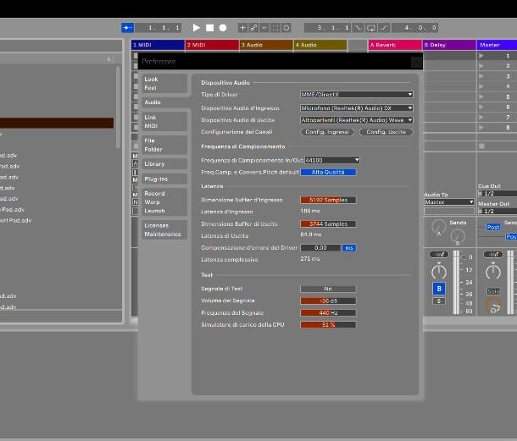Select the B Delay return track header
This screenshot has height=441, width=517.
click(449, 45)
